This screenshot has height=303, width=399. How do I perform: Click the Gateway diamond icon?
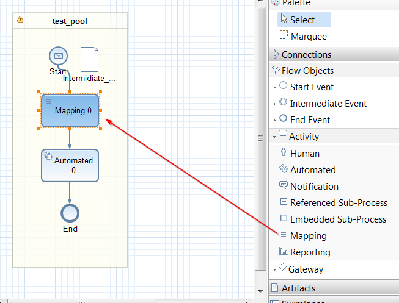[x=282, y=266]
